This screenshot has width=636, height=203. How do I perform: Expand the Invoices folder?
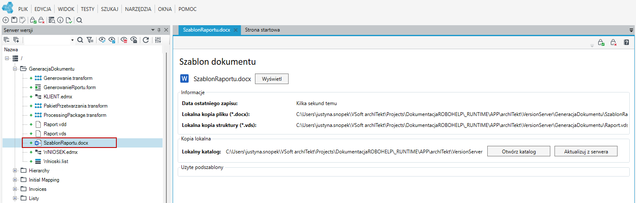[x=15, y=189]
